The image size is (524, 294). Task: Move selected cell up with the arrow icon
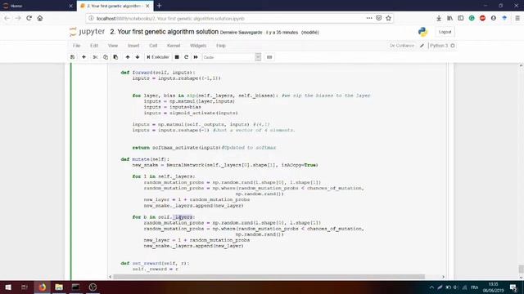tap(128, 57)
